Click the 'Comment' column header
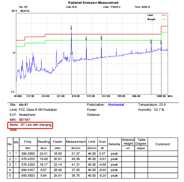184x182 pixels. pyautogui.click(x=163, y=144)
